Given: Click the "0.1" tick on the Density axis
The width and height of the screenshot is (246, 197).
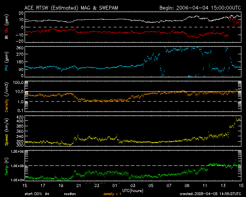Looking at the screenshot, I should tap(20, 110).
